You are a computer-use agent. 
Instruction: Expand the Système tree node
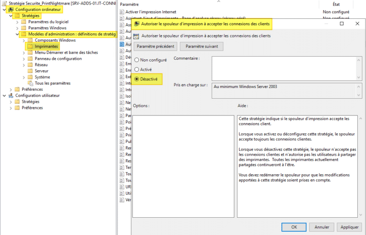click(x=24, y=77)
